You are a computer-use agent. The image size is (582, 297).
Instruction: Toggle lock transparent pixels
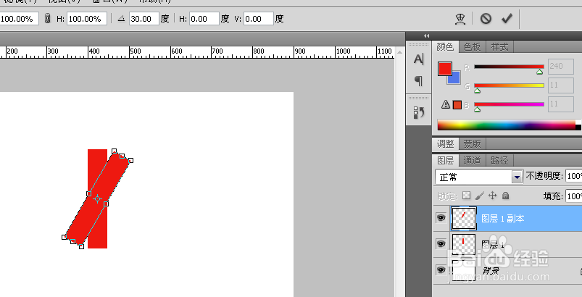pos(467,196)
